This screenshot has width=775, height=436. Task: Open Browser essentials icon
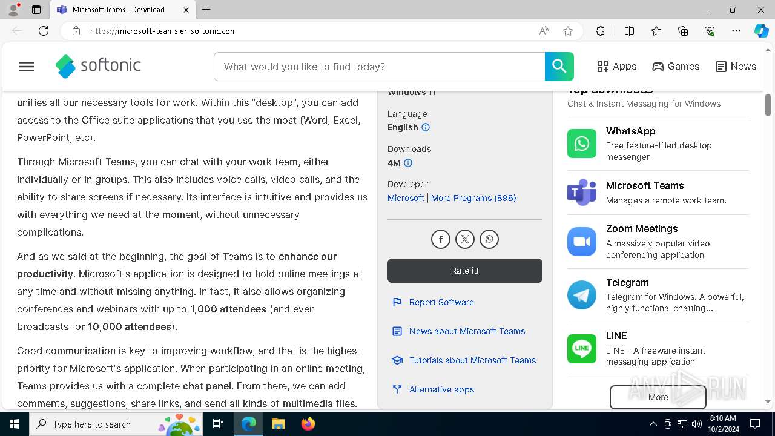pos(710,31)
